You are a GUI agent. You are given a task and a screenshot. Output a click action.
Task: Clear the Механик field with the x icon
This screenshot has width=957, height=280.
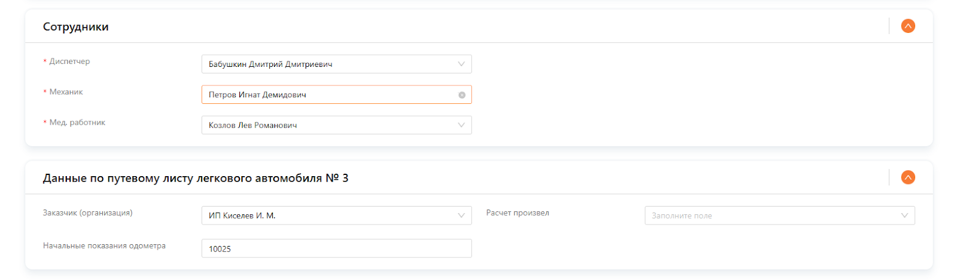coord(462,95)
